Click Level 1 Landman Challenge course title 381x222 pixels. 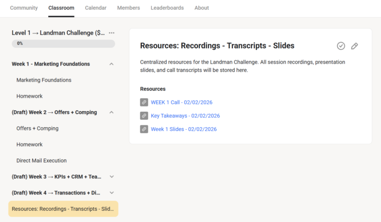pyautogui.click(x=58, y=33)
